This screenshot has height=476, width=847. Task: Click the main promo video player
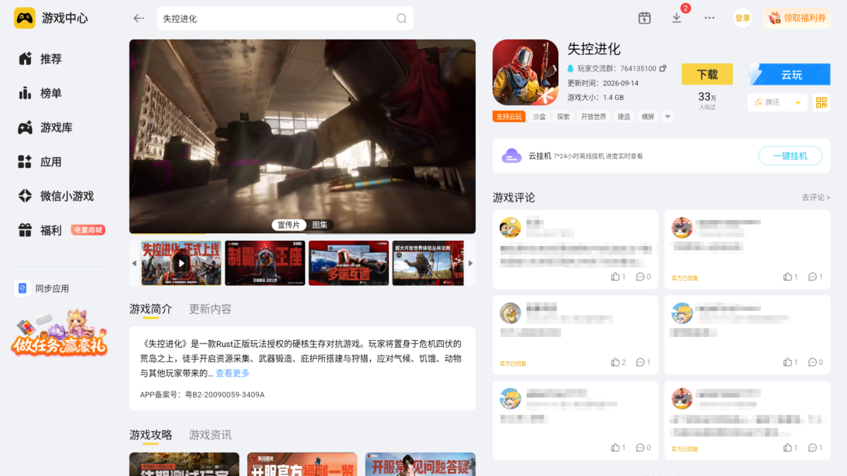coord(302,136)
